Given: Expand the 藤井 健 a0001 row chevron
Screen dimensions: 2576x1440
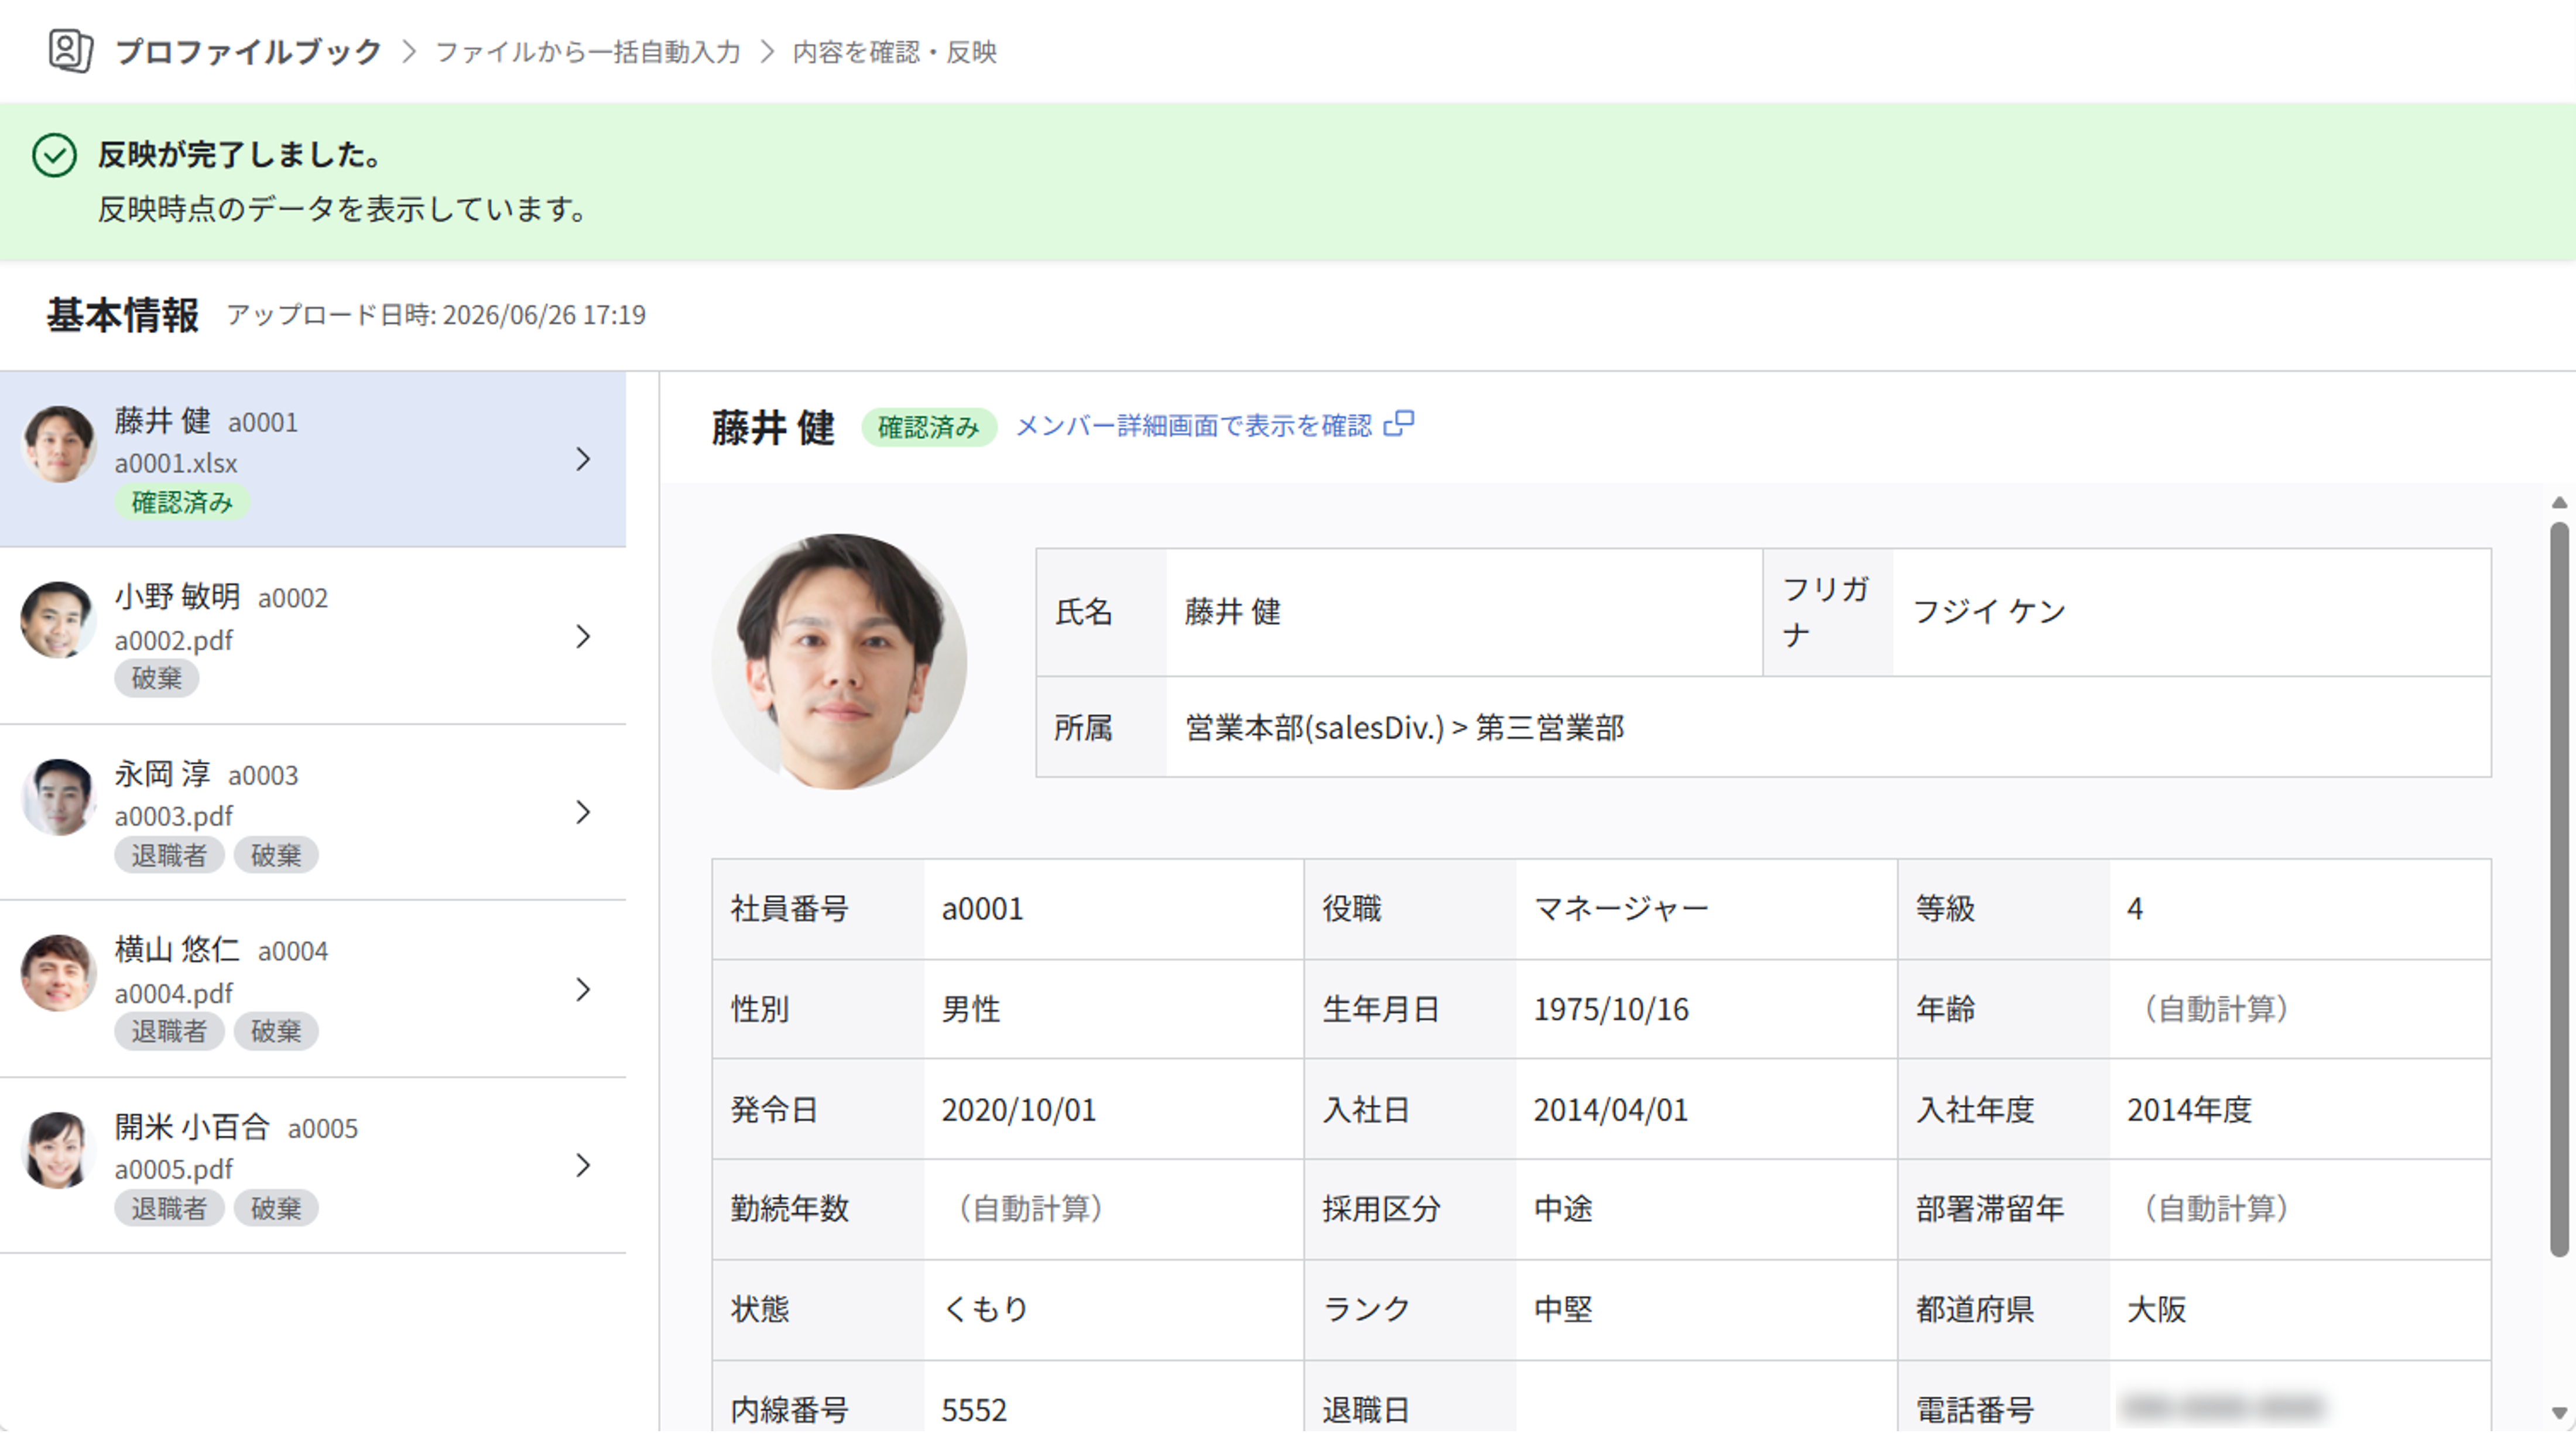Looking at the screenshot, I should tap(584, 459).
